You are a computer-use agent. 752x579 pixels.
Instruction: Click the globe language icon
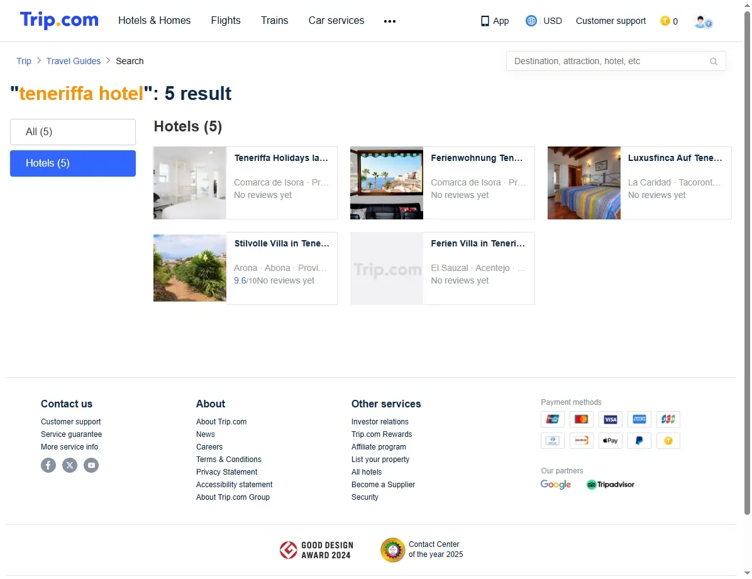[x=531, y=21]
